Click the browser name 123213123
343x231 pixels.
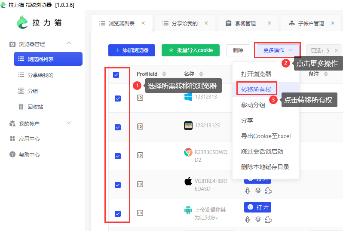pyautogui.click(x=207, y=126)
